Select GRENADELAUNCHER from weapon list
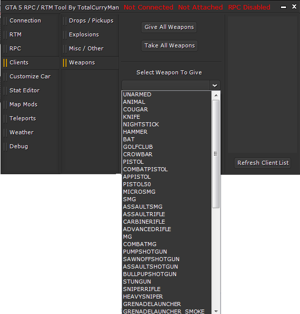Viewport: 300px width, 314px height. pyautogui.click(x=152, y=304)
